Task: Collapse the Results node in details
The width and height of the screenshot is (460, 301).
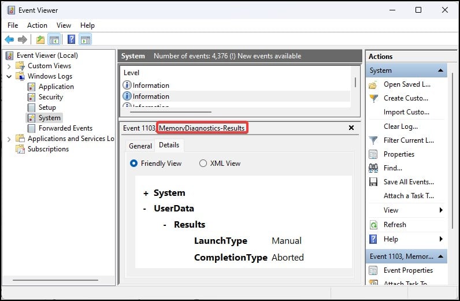Action: pos(165,225)
